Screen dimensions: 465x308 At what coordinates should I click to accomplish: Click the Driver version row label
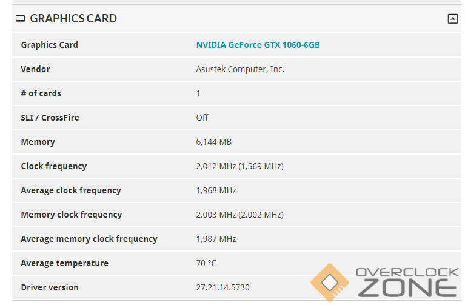tap(50, 287)
